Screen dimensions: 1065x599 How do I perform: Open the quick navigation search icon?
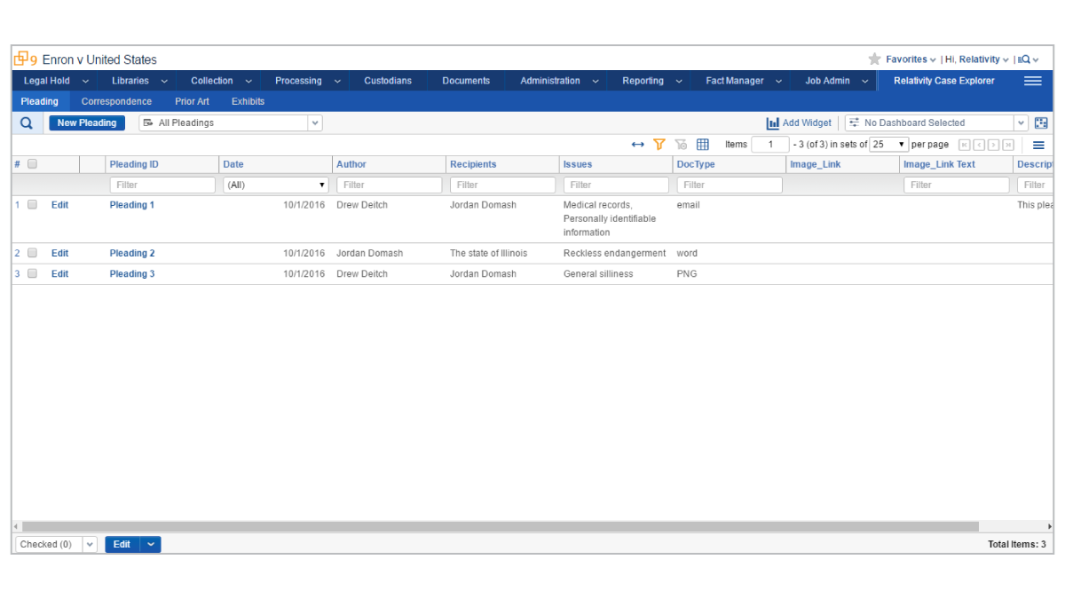[x=1027, y=59]
